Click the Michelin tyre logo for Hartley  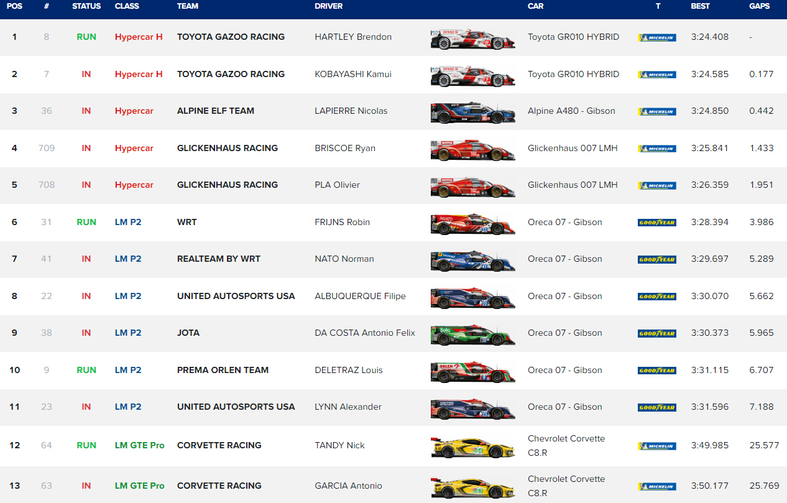coord(656,37)
